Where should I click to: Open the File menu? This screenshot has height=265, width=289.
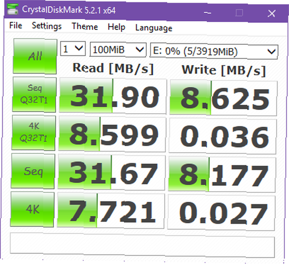tap(16, 25)
